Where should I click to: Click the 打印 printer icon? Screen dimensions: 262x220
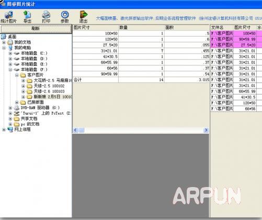[x=46, y=15]
